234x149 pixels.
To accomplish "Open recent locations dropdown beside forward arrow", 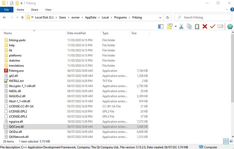I will tap(17, 18).
